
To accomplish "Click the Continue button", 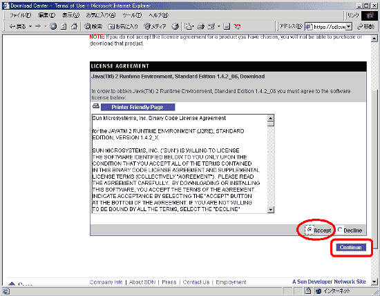I will click(351, 247).
